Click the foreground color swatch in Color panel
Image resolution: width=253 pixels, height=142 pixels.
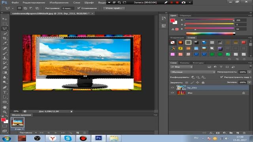pyautogui.click(x=172, y=21)
